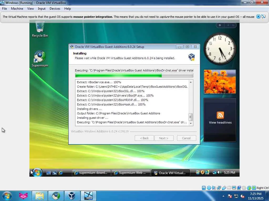Click VirtualBox shared folders indicator
Screen dimensions: 269x201
coord(229,188)
